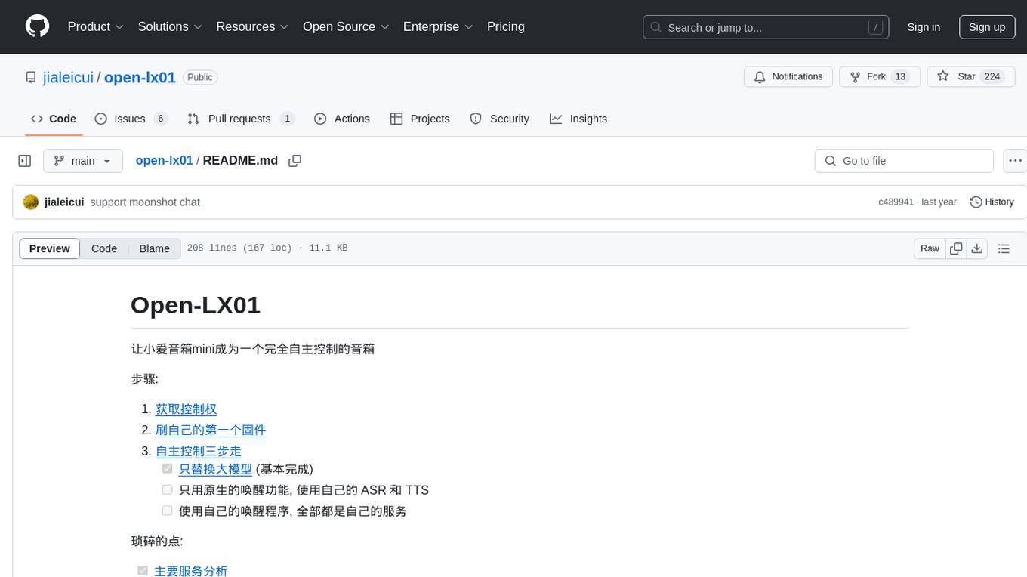1027x577 pixels.
Task: Open the three-dots more options menu
Action: pyautogui.click(x=1015, y=161)
